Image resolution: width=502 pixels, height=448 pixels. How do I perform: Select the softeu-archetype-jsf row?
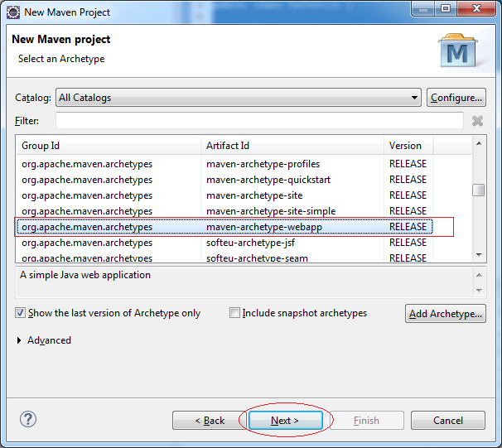(224, 243)
